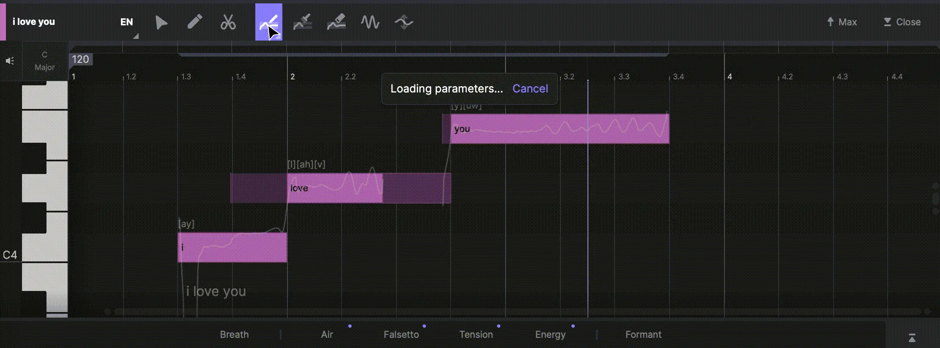Screen dimensions: 940x348
Task: Select the pencil note tool
Action: tap(194, 22)
